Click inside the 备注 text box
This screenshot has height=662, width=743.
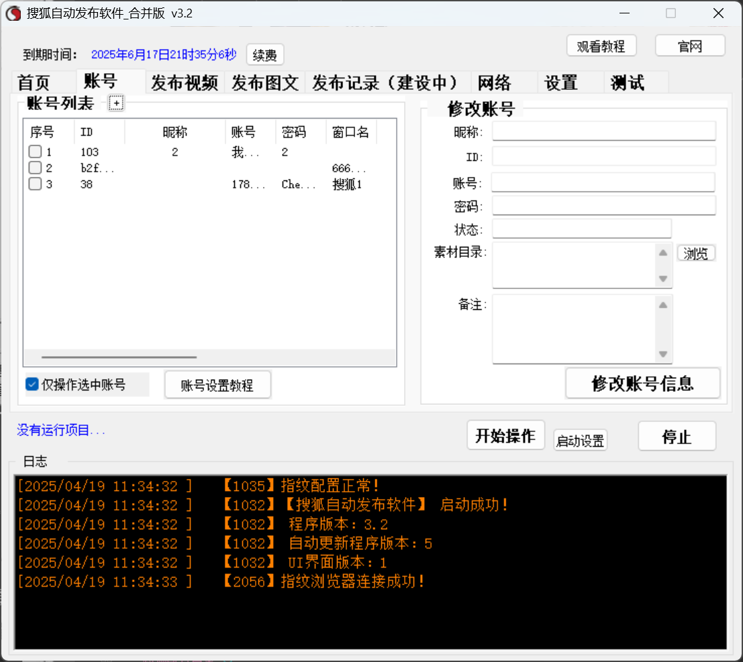(x=574, y=329)
